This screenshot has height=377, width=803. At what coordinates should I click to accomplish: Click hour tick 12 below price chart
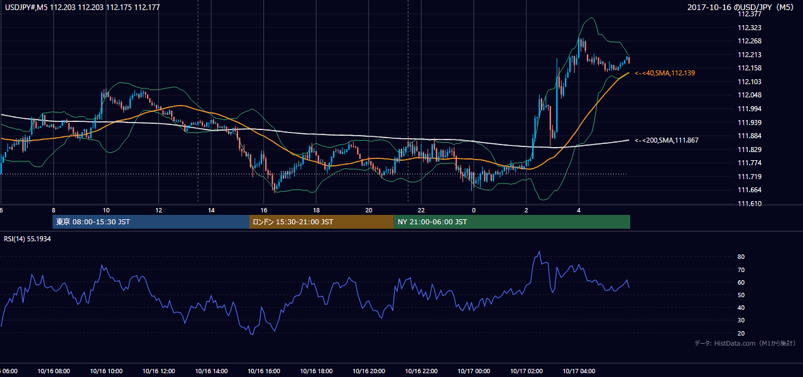point(158,210)
